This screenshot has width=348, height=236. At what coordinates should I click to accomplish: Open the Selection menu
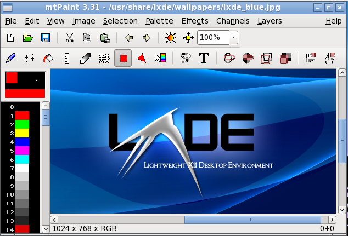(x=120, y=21)
